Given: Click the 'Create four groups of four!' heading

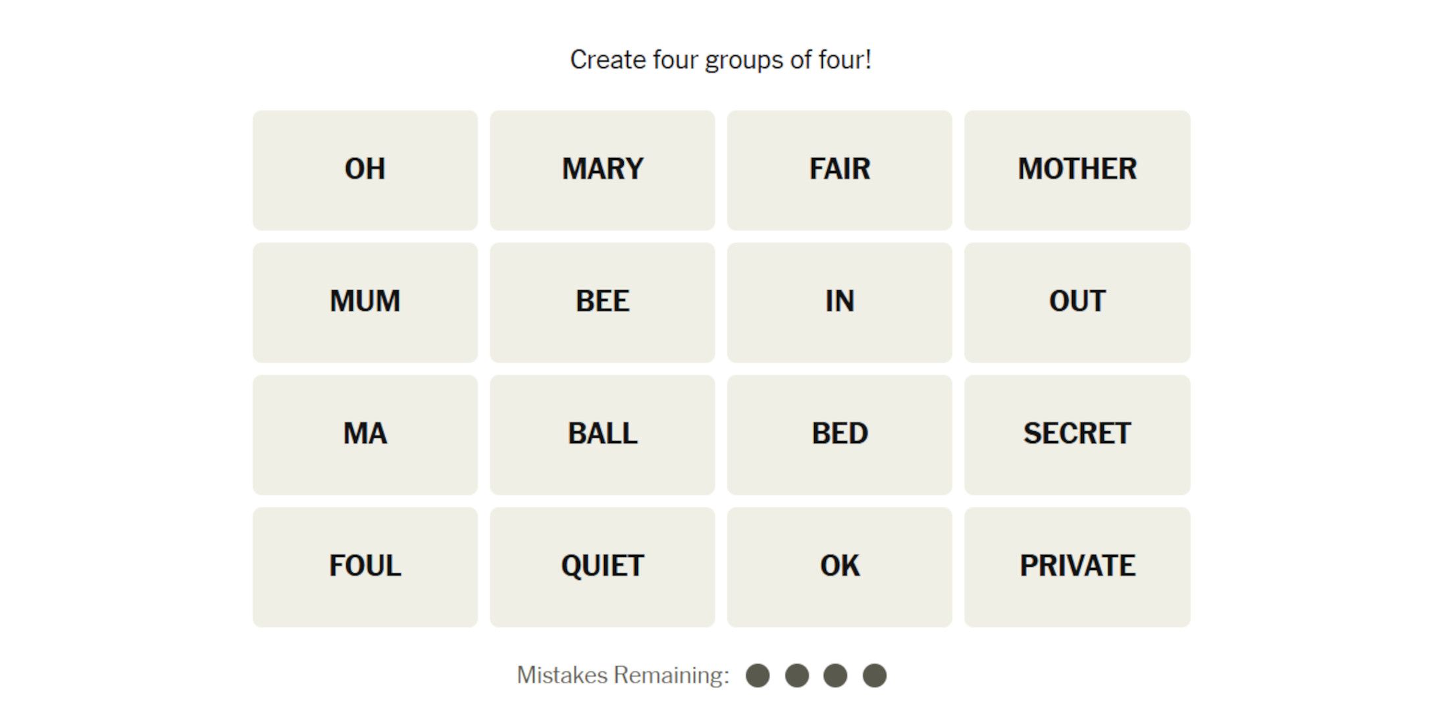Looking at the screenshot, I should 721,60.
